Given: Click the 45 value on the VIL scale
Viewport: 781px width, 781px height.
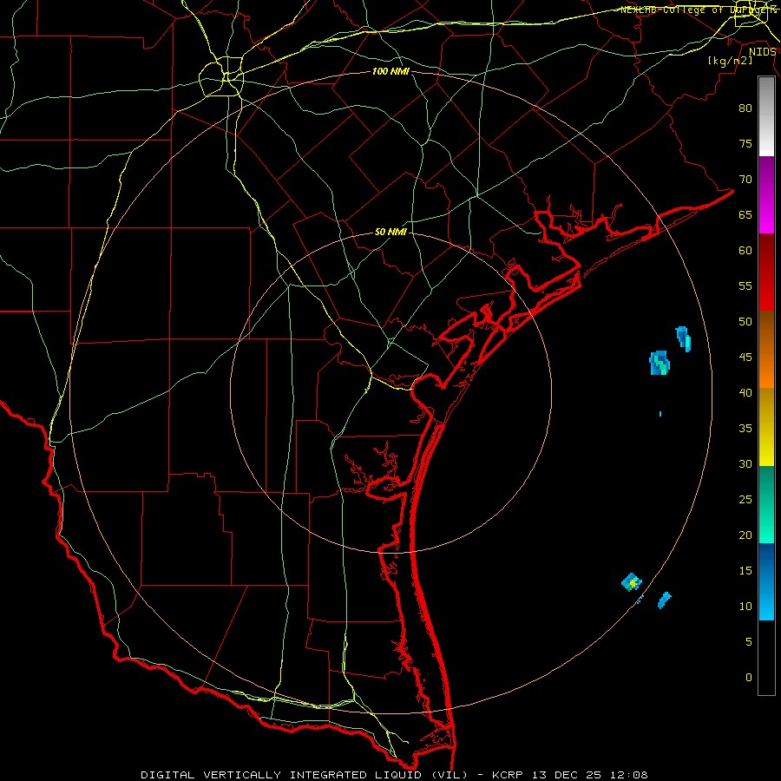Looking at the screenshot, I should tap(745, 358).
